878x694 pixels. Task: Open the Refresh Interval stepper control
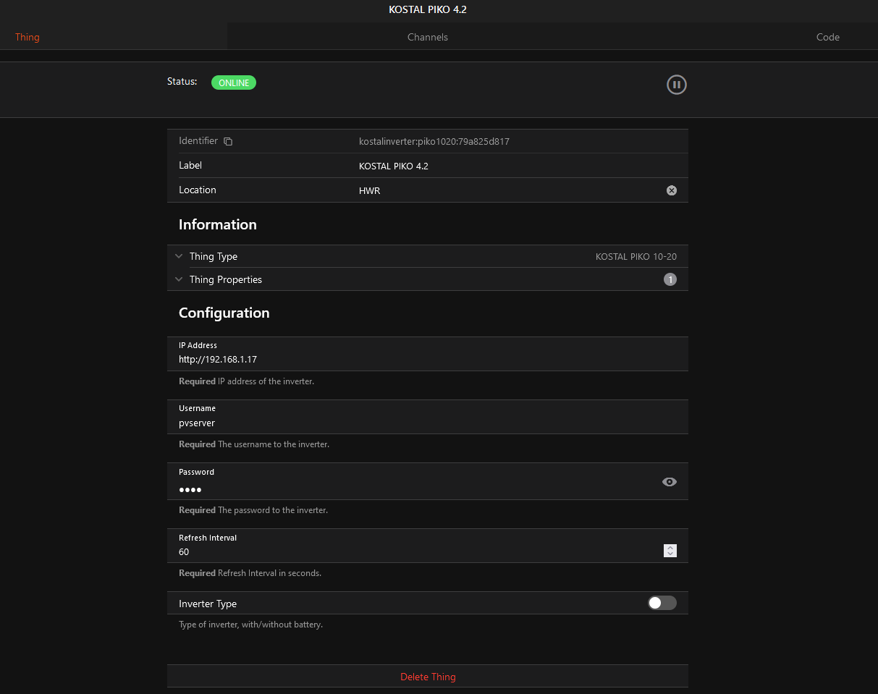[x=670, y=551]
